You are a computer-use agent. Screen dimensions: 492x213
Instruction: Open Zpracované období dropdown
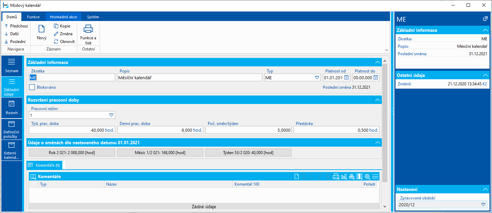click(484, 205)
